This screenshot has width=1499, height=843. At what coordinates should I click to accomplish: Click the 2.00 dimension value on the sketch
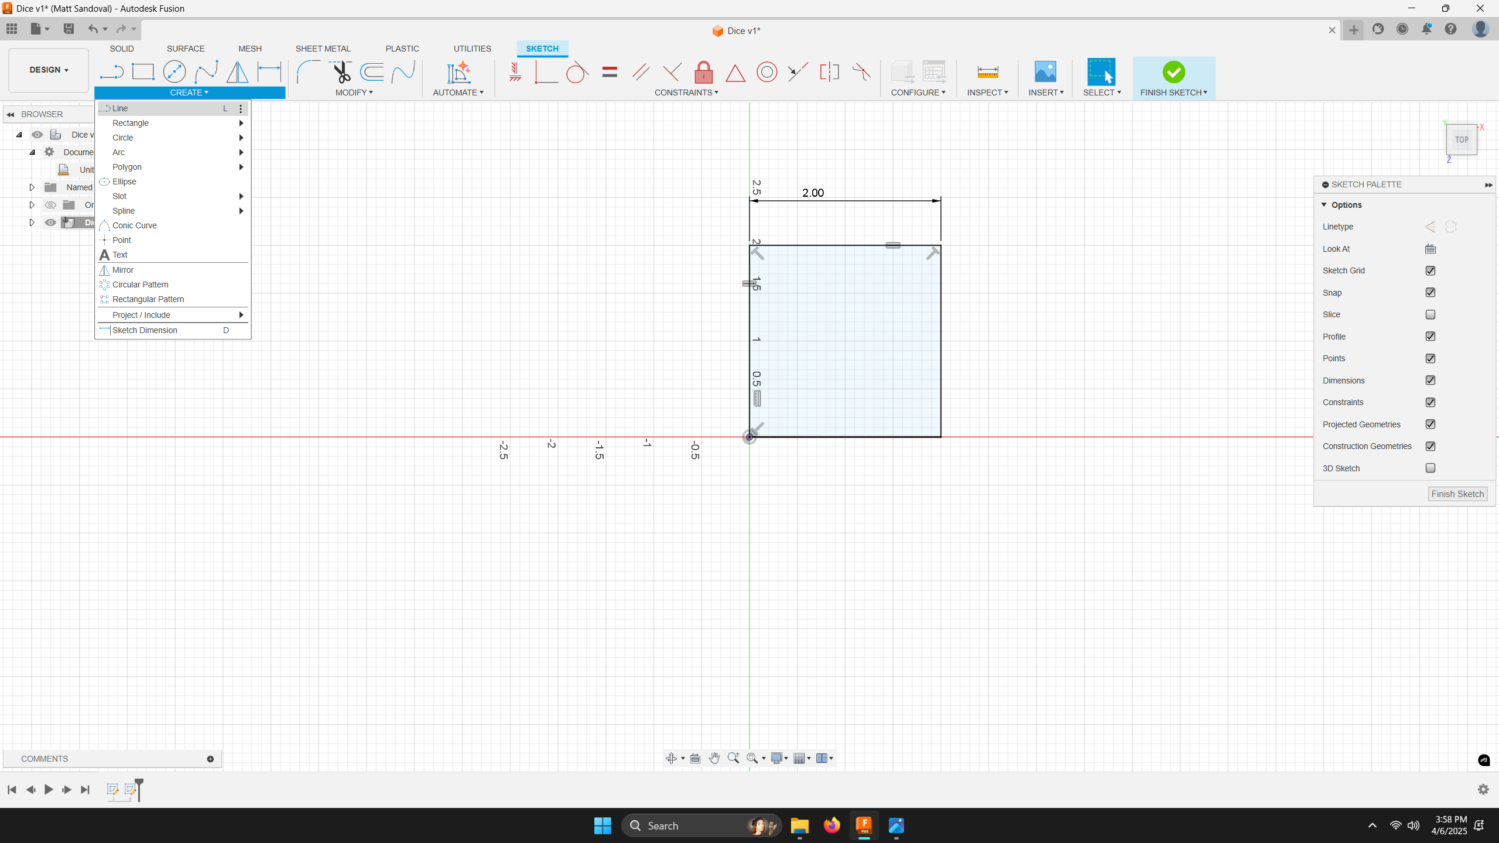click(813, 193)
